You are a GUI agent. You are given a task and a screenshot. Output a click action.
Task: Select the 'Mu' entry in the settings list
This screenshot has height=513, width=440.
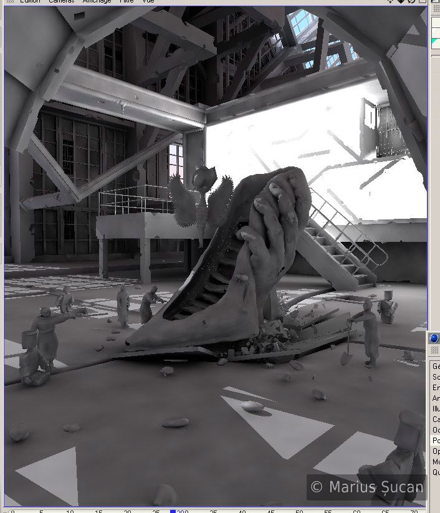pyautogui.click(x=436, y=461)
